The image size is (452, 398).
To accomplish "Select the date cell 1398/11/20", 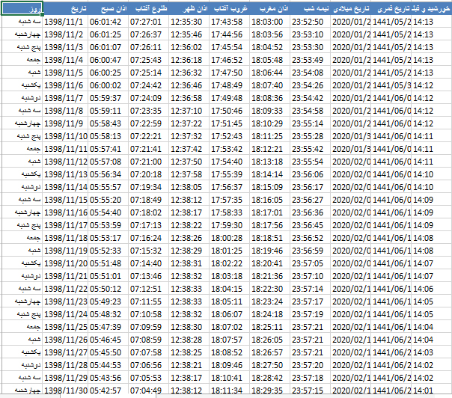I will pyautogui.click(x=65, y=263).
